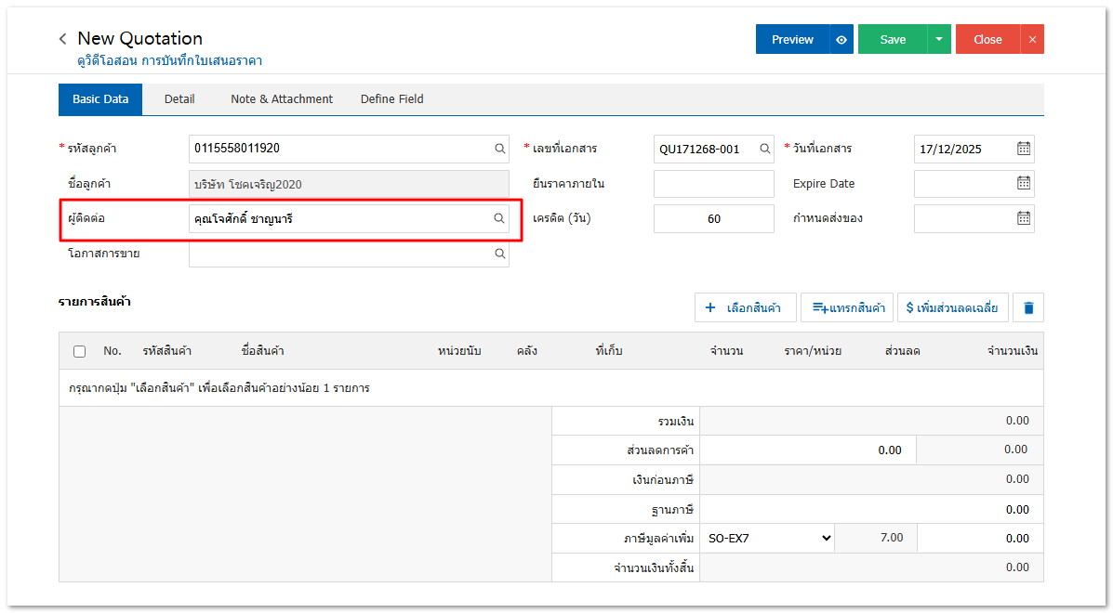The image size is (1113, 613).
Task: Click the search icon in customer code field
Action: pos(499,149)
